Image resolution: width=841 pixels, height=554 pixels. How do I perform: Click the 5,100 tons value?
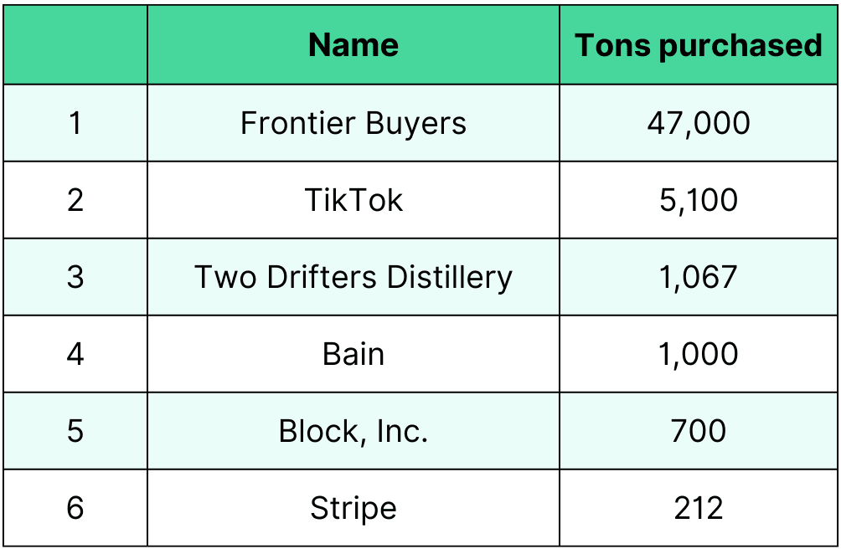tap(699, 200)
